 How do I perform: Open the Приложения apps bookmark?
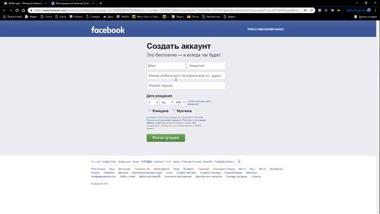(12, 17)
